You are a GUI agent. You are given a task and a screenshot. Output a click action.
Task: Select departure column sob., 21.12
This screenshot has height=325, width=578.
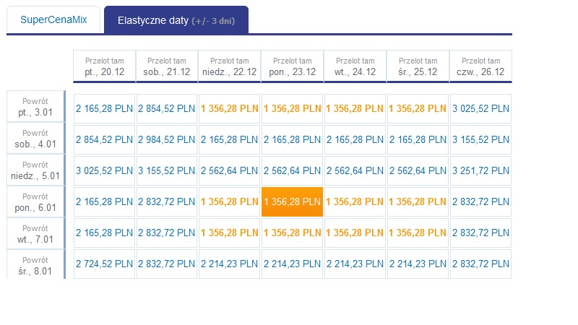click(x=167, y=66)
